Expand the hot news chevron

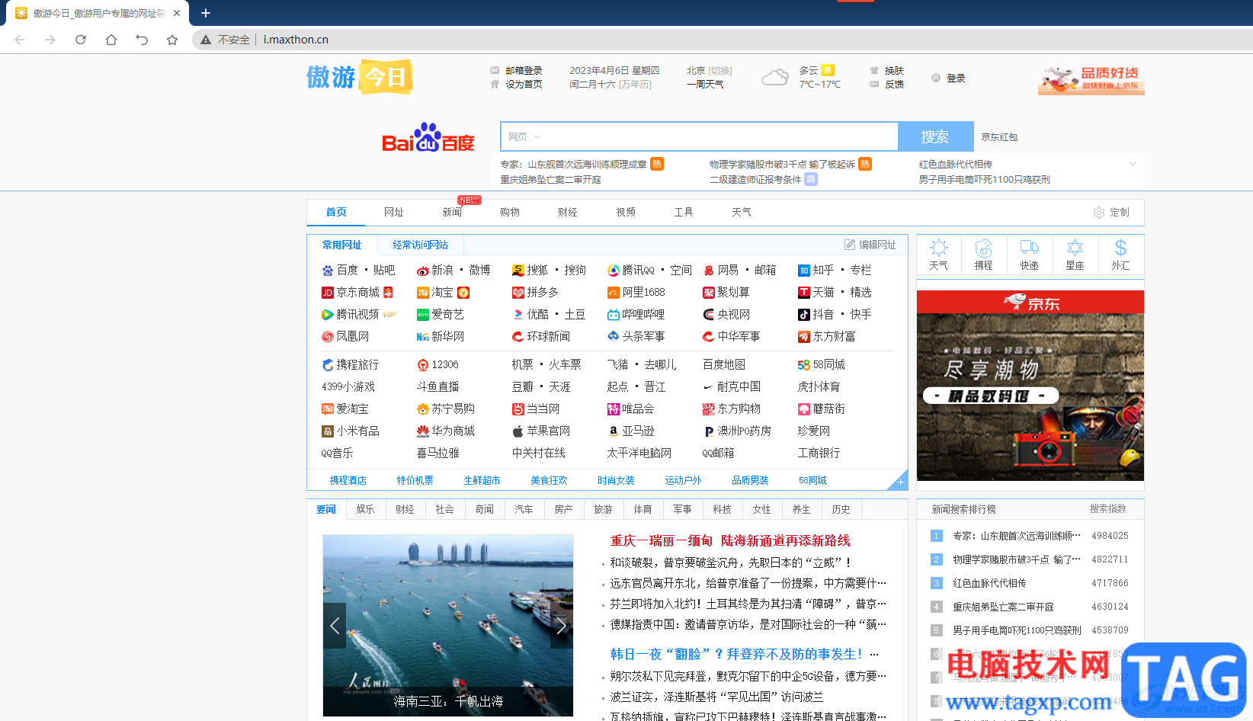click(1133, 164)
